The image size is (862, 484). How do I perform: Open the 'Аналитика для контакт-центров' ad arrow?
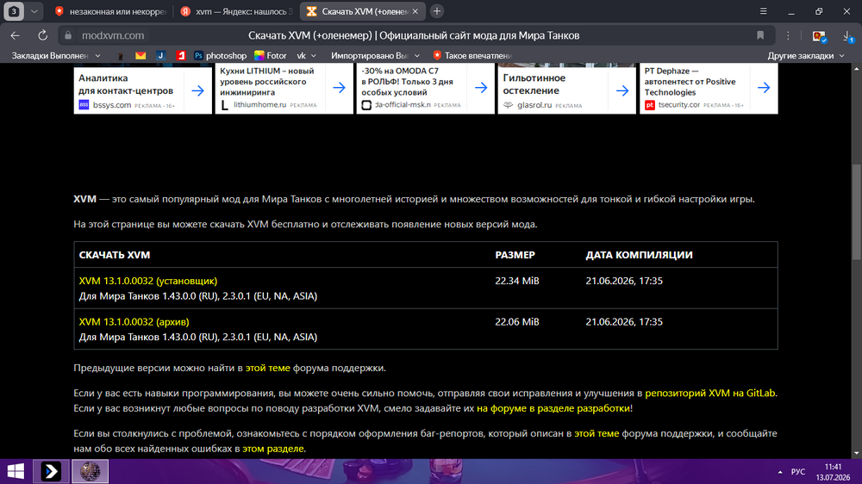tap(198, 90)
